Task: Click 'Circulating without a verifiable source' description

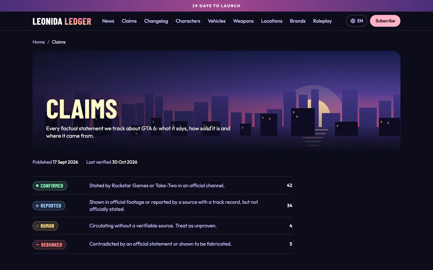Action: coord(153,226)
